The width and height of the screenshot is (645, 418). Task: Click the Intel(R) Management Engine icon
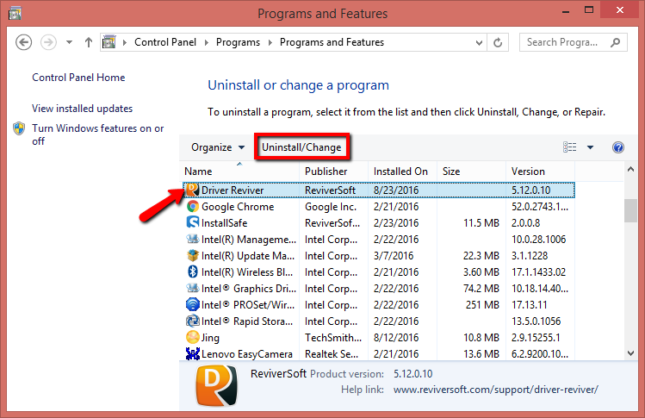click(193, 239)
